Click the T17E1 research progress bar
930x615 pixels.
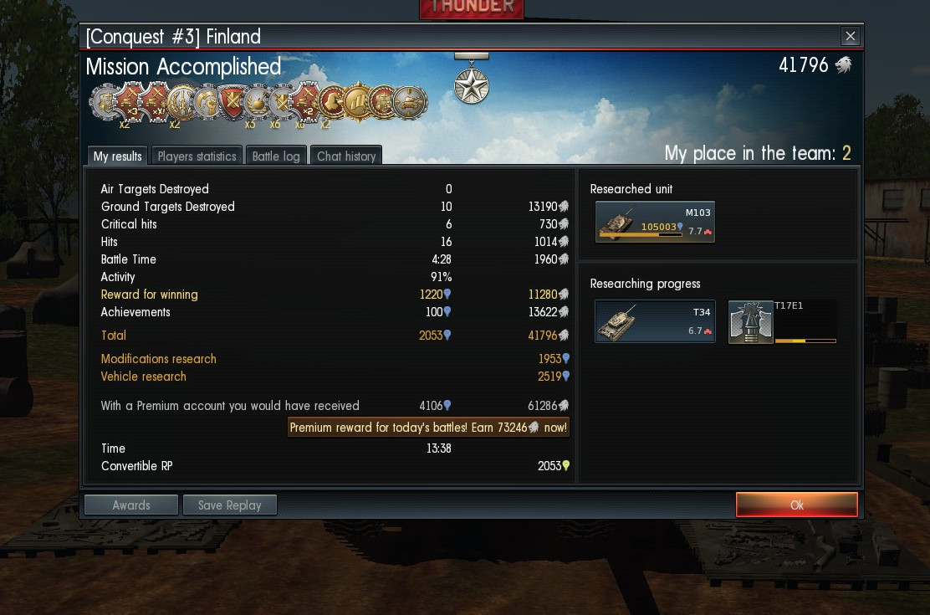pyautogui.click(x=805, y=341)
